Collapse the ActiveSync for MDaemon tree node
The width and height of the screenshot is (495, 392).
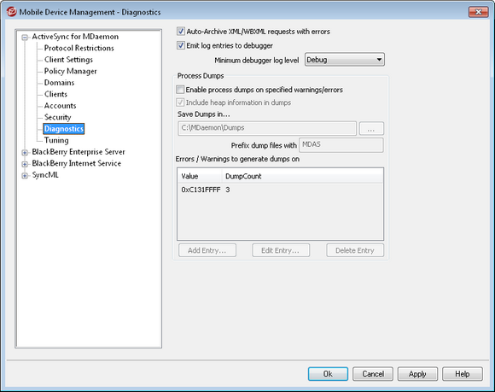pyautogui.click(x=25, y=38)
